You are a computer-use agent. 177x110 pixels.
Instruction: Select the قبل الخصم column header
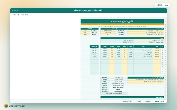(94, 46)
